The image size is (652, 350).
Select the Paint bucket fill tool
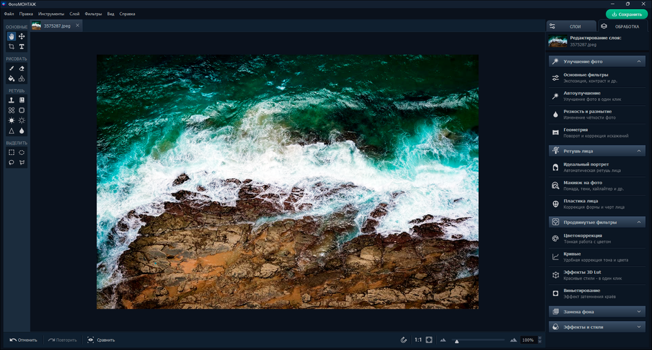[11, 79]
